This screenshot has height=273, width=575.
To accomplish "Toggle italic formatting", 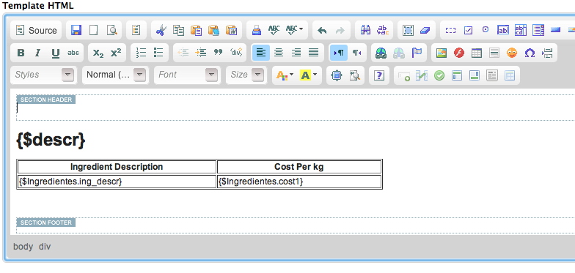I will (38, 53).
